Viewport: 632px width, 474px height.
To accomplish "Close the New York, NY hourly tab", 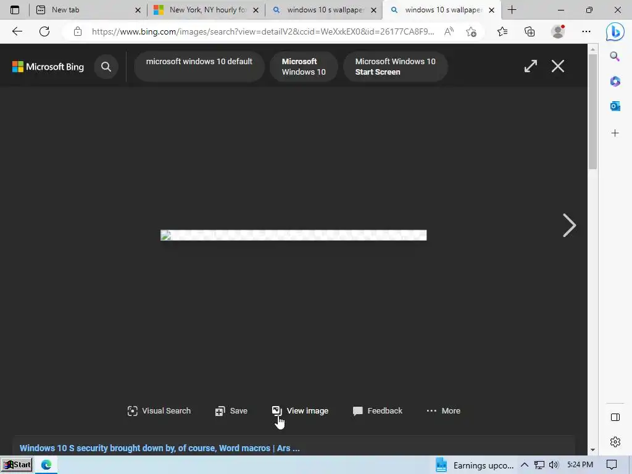I will click(x=256, y=10).
